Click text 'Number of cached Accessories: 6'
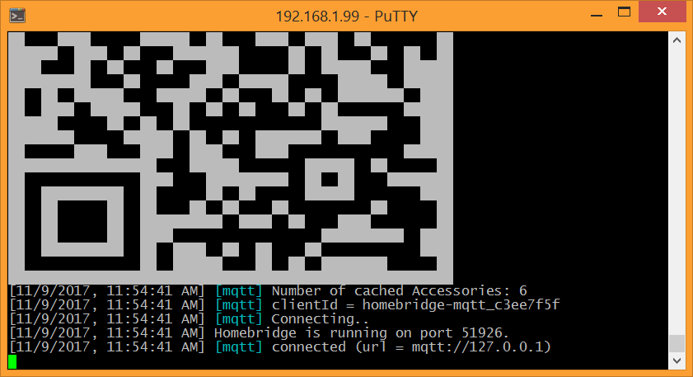 399,290
